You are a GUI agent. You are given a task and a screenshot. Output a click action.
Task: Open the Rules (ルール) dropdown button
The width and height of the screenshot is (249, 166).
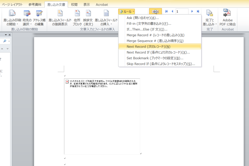pyautogui.click(x=127, y=12)
